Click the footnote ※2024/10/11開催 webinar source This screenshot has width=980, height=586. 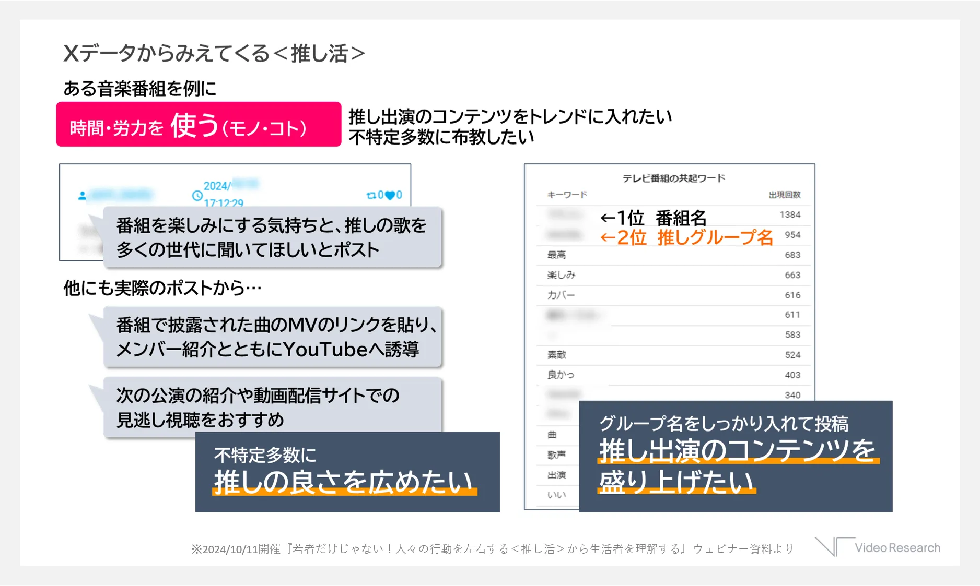point(492,548)
